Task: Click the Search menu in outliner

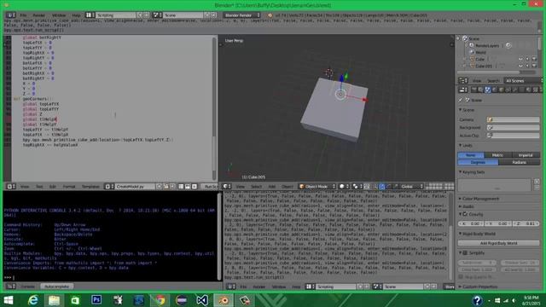Action: (x=493, y=81)
